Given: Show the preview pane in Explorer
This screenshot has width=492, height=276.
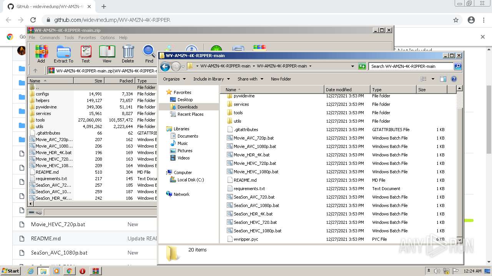Looking at the screenshot, I should tap(443, 79).
